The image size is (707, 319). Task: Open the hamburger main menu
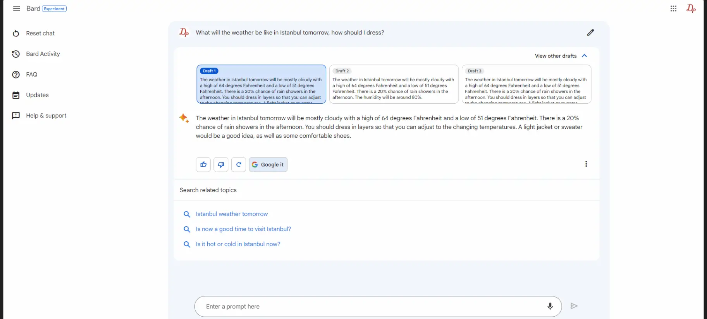click(16, 9)
